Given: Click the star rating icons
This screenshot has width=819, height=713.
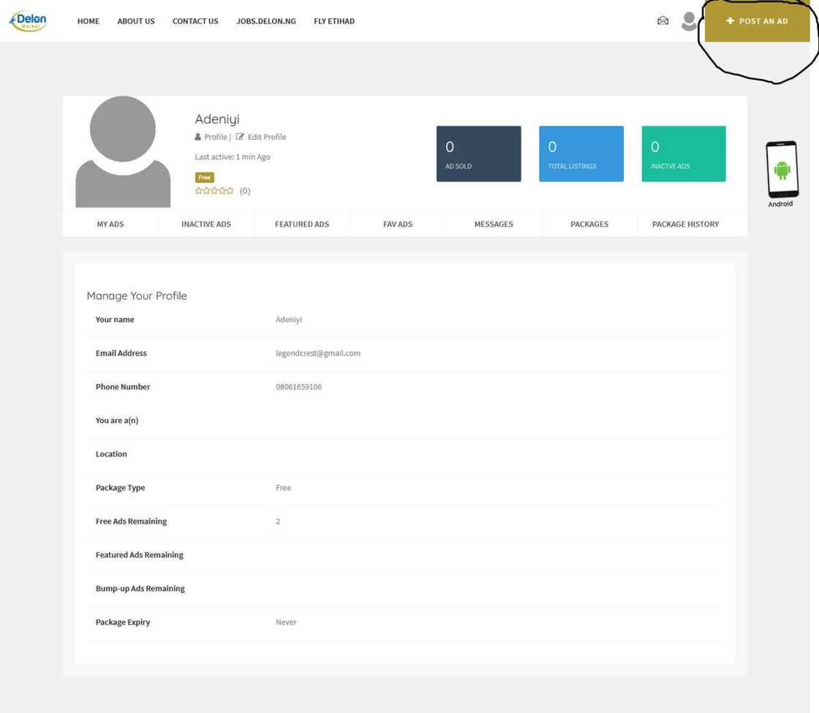Looking at the screenshot, I should 214,191.
